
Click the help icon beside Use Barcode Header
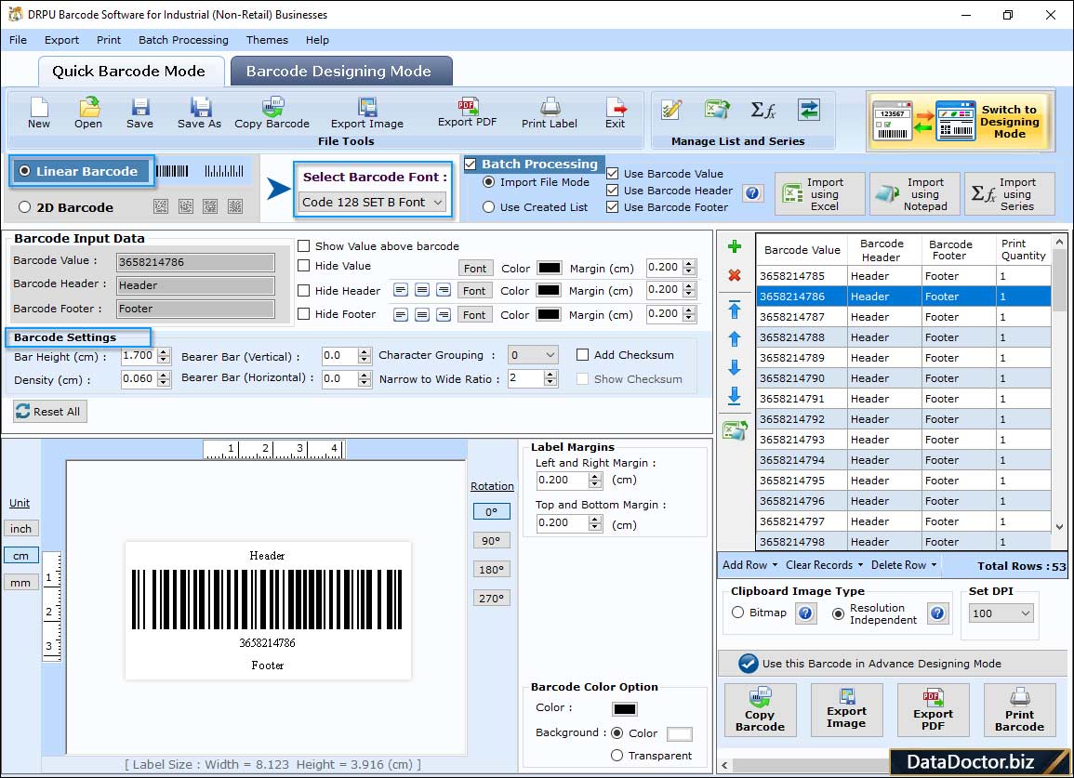pos(752,193)
